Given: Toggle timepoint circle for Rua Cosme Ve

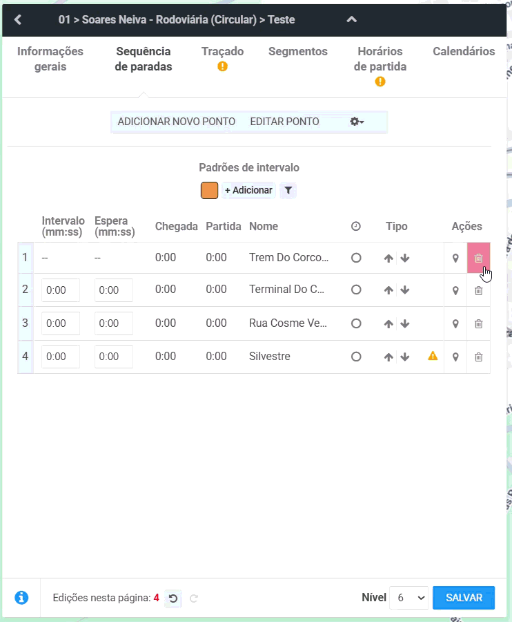Looking at the screenshot, I should pyautogui.click(x=356, y=323).
